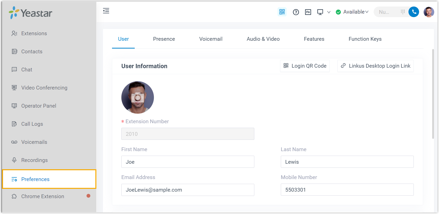Click the Extension Number field showing 2010
The width and height of the screenshot is (439, 214).
pos(188,134)
